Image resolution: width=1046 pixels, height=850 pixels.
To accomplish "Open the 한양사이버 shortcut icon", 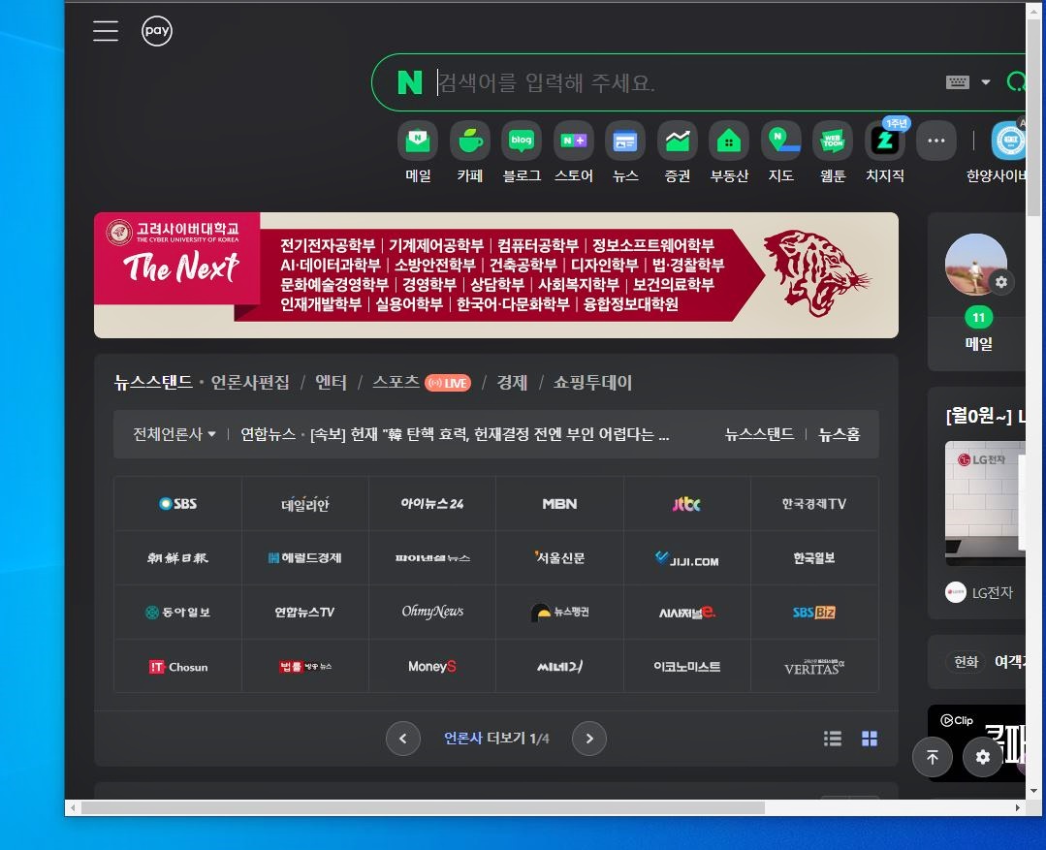I will tap(1008, 141).
